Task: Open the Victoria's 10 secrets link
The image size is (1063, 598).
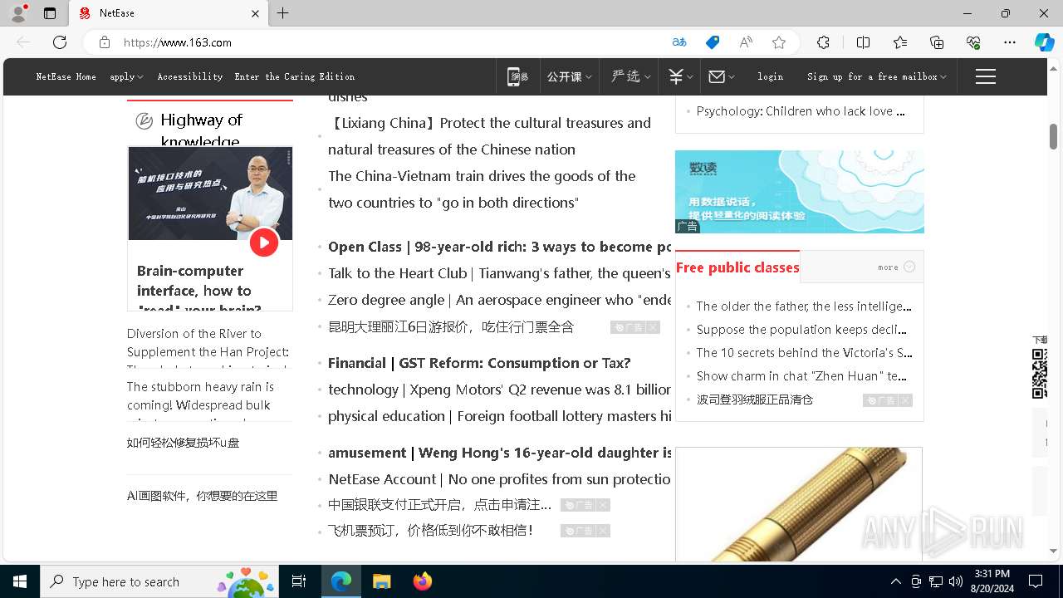Action: [x=804, y=353]
